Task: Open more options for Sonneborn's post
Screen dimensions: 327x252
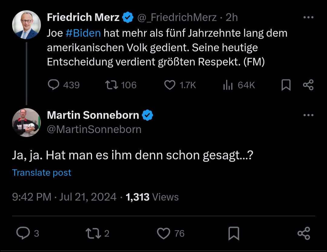Action: (x=308, y=115)
